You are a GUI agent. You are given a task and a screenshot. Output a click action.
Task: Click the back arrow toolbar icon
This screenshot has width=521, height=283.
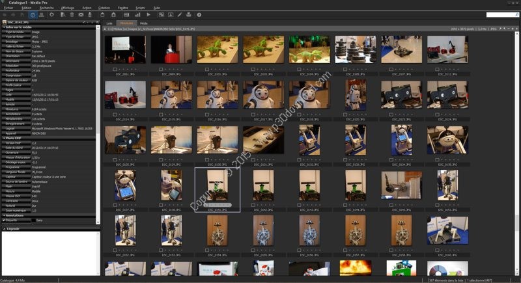[x=5, y=15]
